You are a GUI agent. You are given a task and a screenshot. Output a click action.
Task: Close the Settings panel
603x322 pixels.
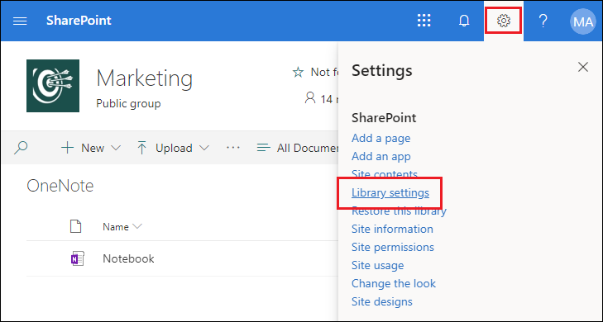point(583,67)
